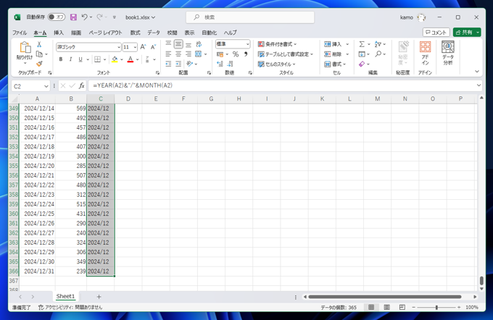
Task: Click the formula bar text
Action: 133,85
